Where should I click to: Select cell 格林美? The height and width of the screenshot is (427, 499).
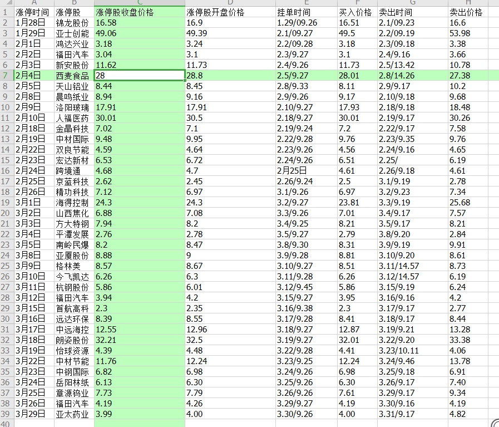[x=74, y=266]
